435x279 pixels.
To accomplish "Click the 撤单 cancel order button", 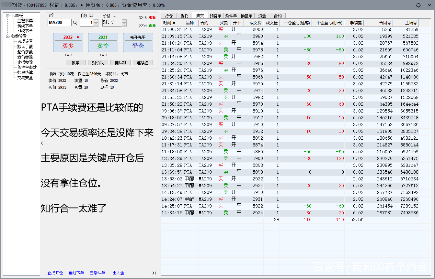I will (x=75, y=63).
